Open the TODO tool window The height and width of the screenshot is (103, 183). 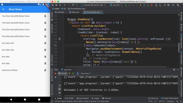69,98
